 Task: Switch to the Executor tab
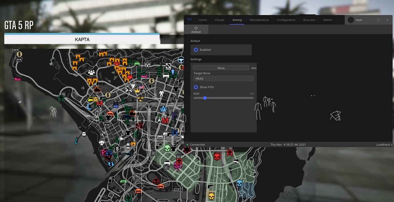(x=309, y=20)
